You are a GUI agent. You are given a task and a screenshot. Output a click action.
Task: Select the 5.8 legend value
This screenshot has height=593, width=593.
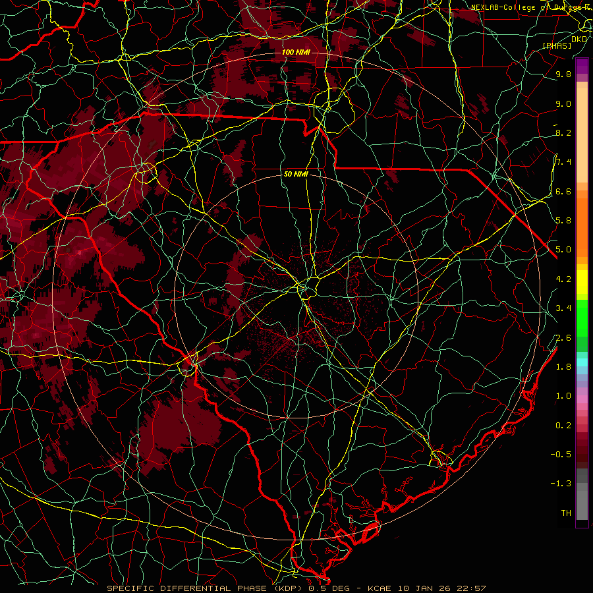coord(563,221)
